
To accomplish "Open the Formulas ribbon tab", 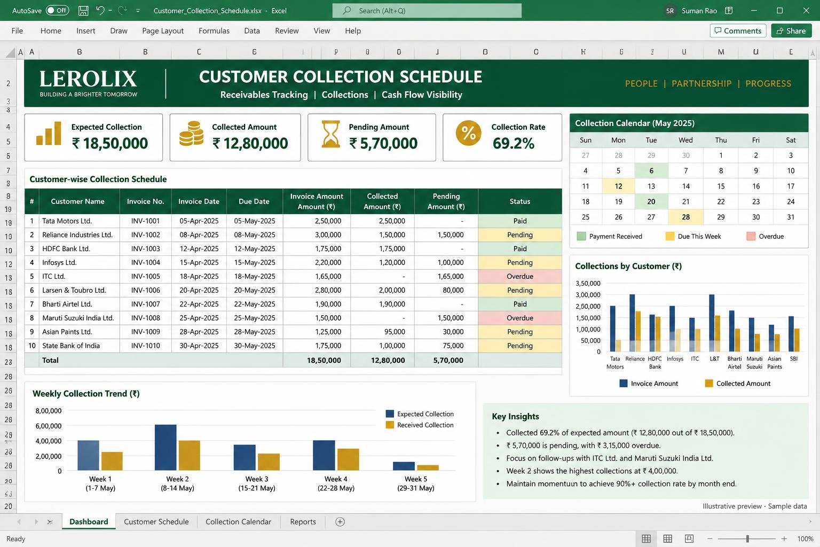I will tap(214, 30).
